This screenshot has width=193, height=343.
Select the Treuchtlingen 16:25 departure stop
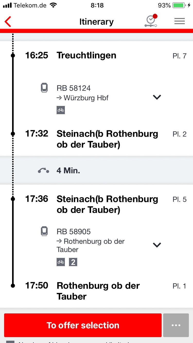coord(97,56)
